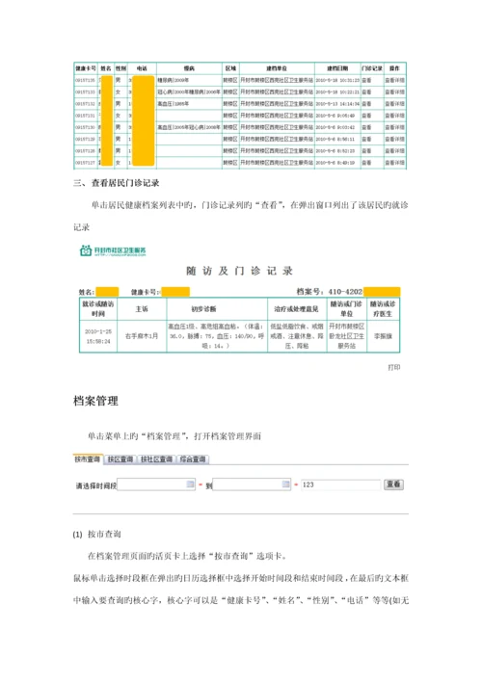The height and width of the screenshot is (681, 482).
Task: Click 治疗或处理意见 column header
Action: point(296,309)
